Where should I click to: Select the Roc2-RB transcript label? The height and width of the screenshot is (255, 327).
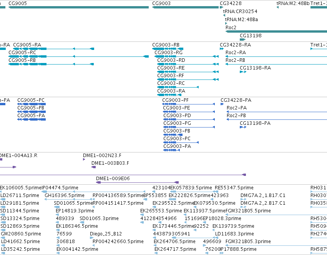coord(235,60)
